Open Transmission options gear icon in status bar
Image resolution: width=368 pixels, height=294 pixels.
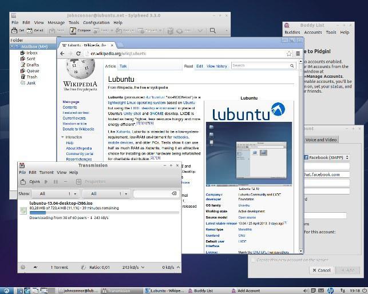point(23,267)
